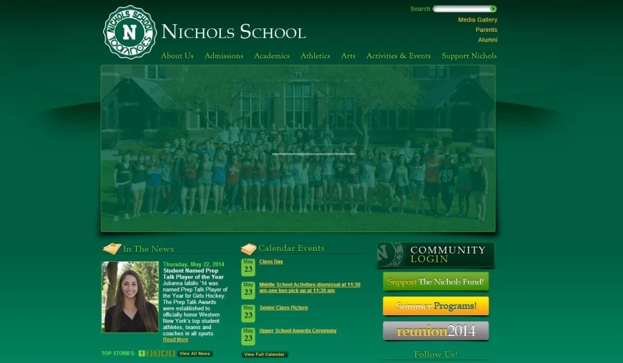This screenshot has width=623, height=363.
Task: Open the Academics menu
Action: (x=272, y=55)
